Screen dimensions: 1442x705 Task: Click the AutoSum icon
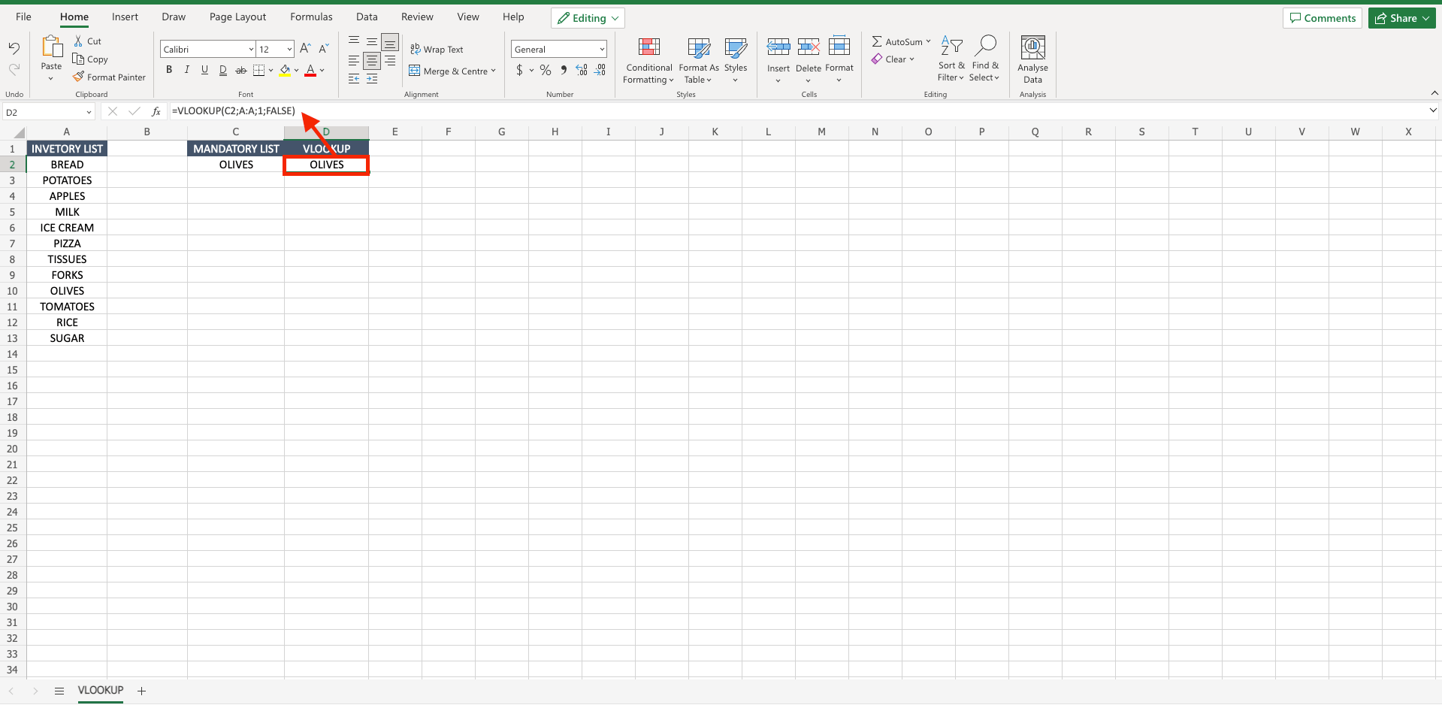(x=878, y=41)
